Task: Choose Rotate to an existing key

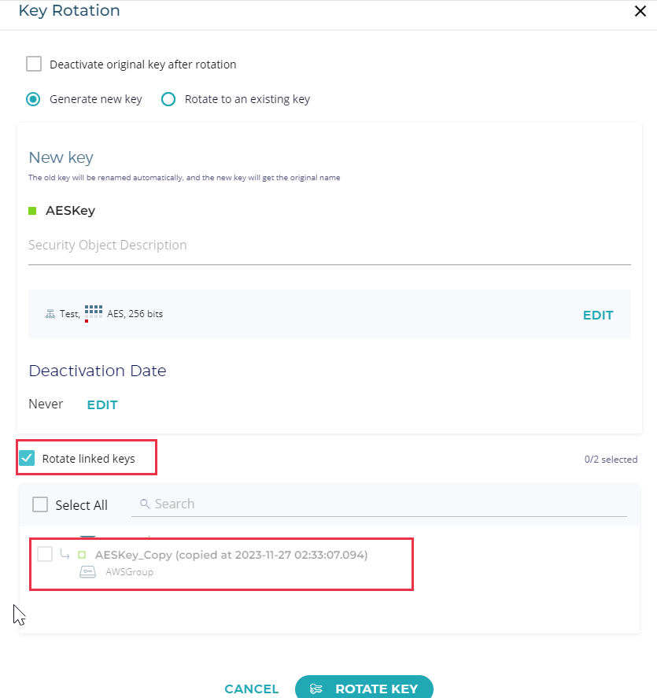Action: click(168, 99)
